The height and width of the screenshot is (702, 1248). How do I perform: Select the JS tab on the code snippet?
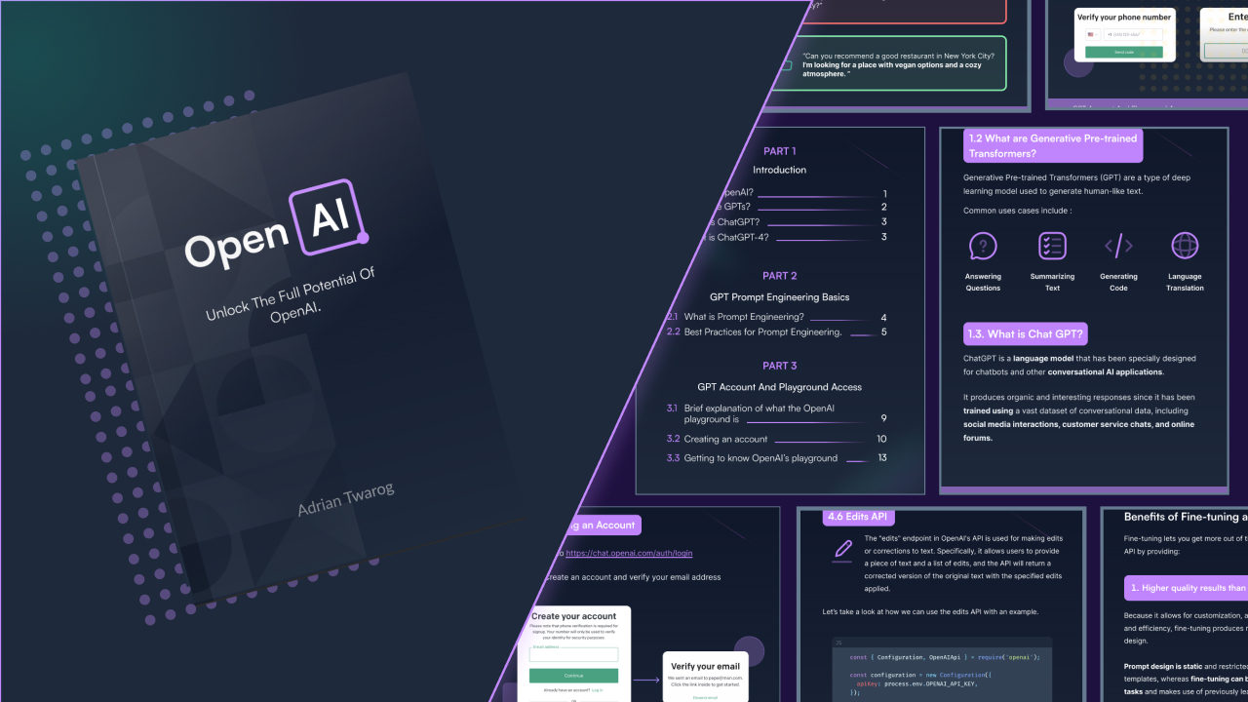point(838,643)
